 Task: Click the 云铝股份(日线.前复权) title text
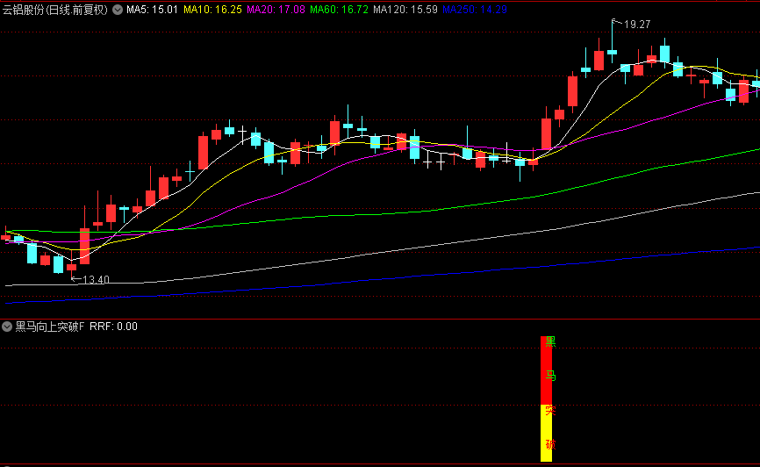55,10
